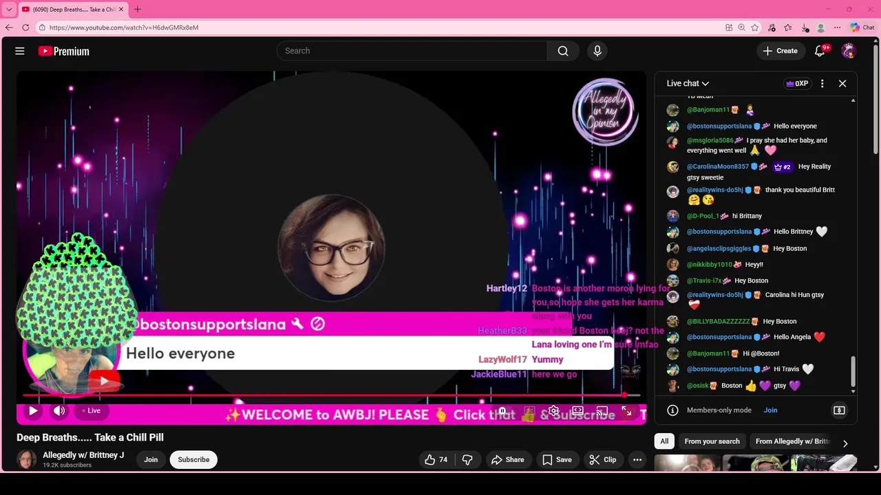The width and height of the screenshot is (881, 495).
Task: Create a Clip of stream
Action: point(603,459)
